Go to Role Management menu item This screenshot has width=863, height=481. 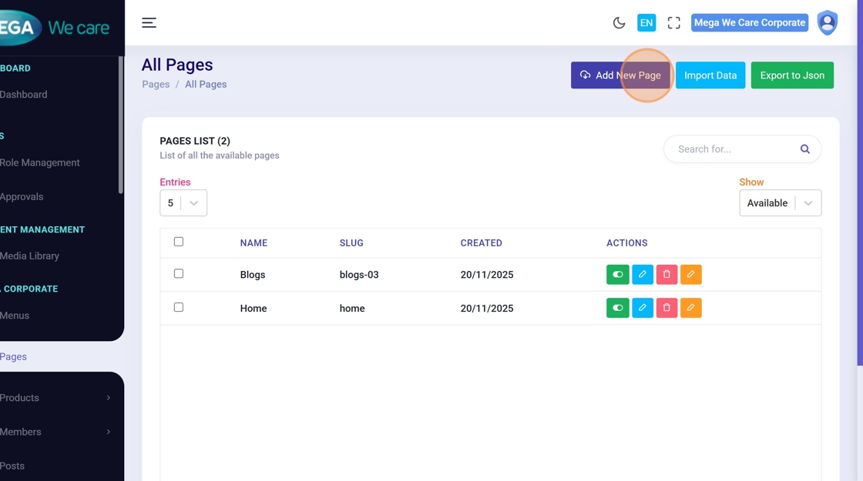40,163
